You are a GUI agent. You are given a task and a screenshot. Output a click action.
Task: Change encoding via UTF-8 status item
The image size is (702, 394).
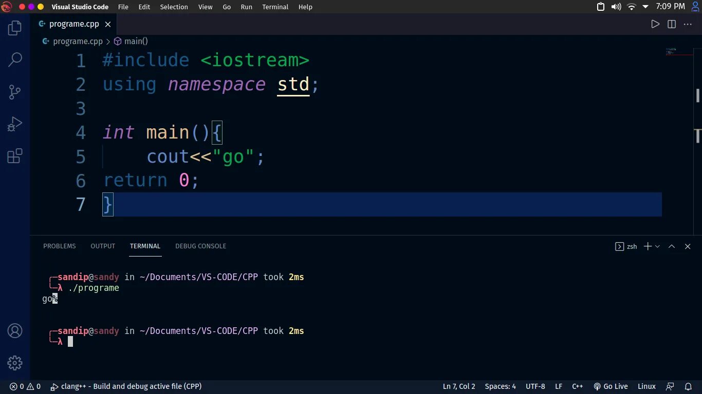click(x=535, y=386)
